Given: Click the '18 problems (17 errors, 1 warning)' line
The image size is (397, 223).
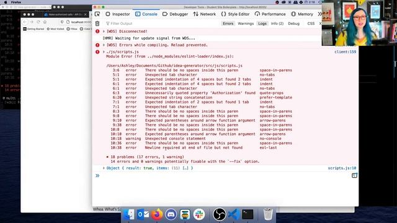Looking at the screenshot, I should pyautogui.click(x=147, y=157).
